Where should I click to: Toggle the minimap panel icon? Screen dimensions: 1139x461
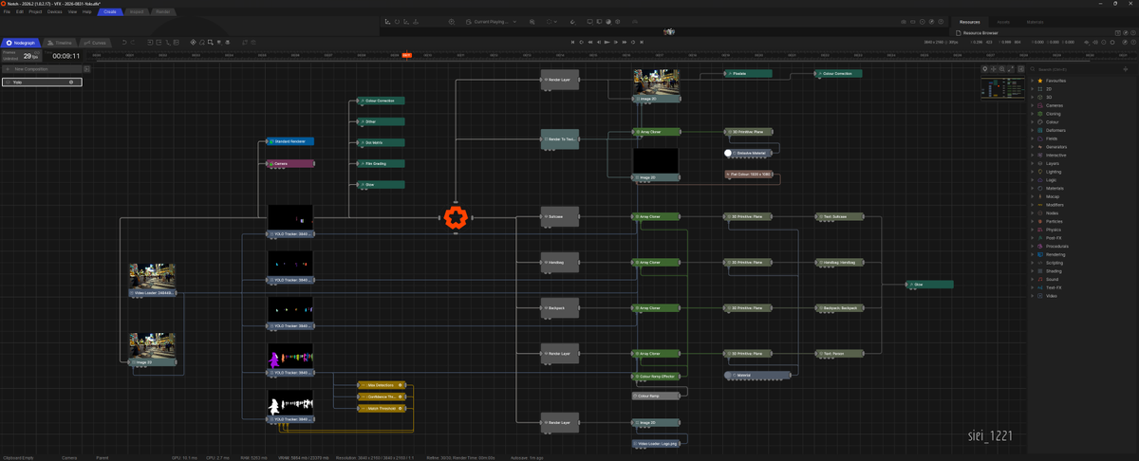1020,69
